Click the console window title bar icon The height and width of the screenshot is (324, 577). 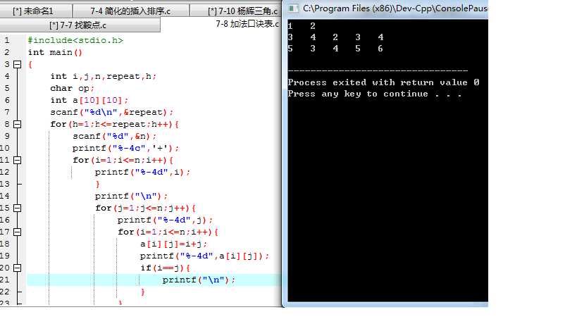click(293, 8)
